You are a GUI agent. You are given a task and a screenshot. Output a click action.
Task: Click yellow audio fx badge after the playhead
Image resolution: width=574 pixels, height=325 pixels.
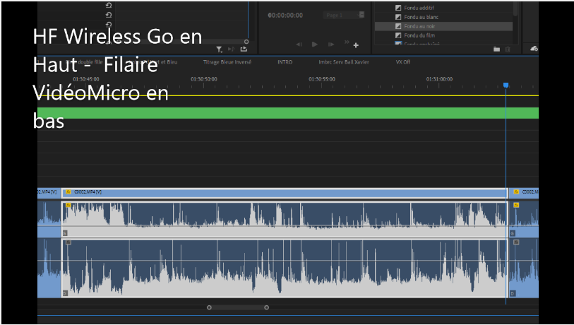pos(516,205)
